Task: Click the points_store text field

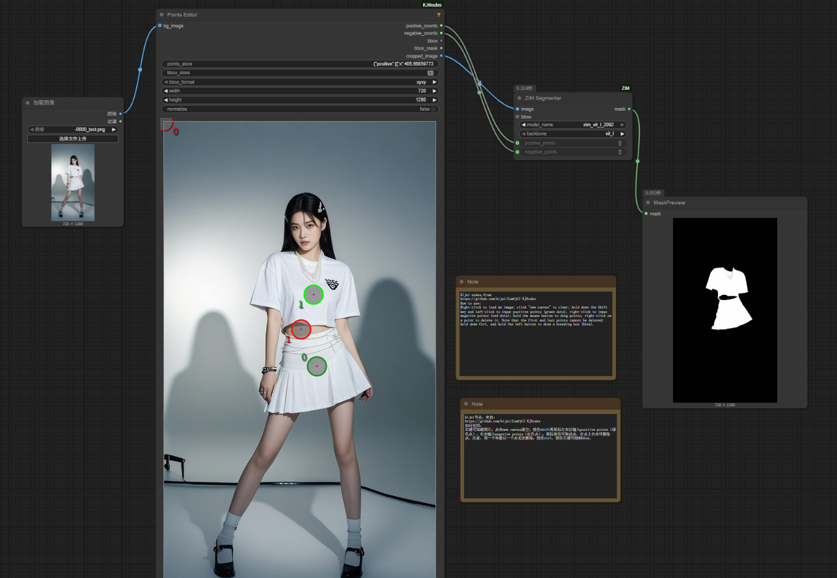Action: tap(300, 64)
